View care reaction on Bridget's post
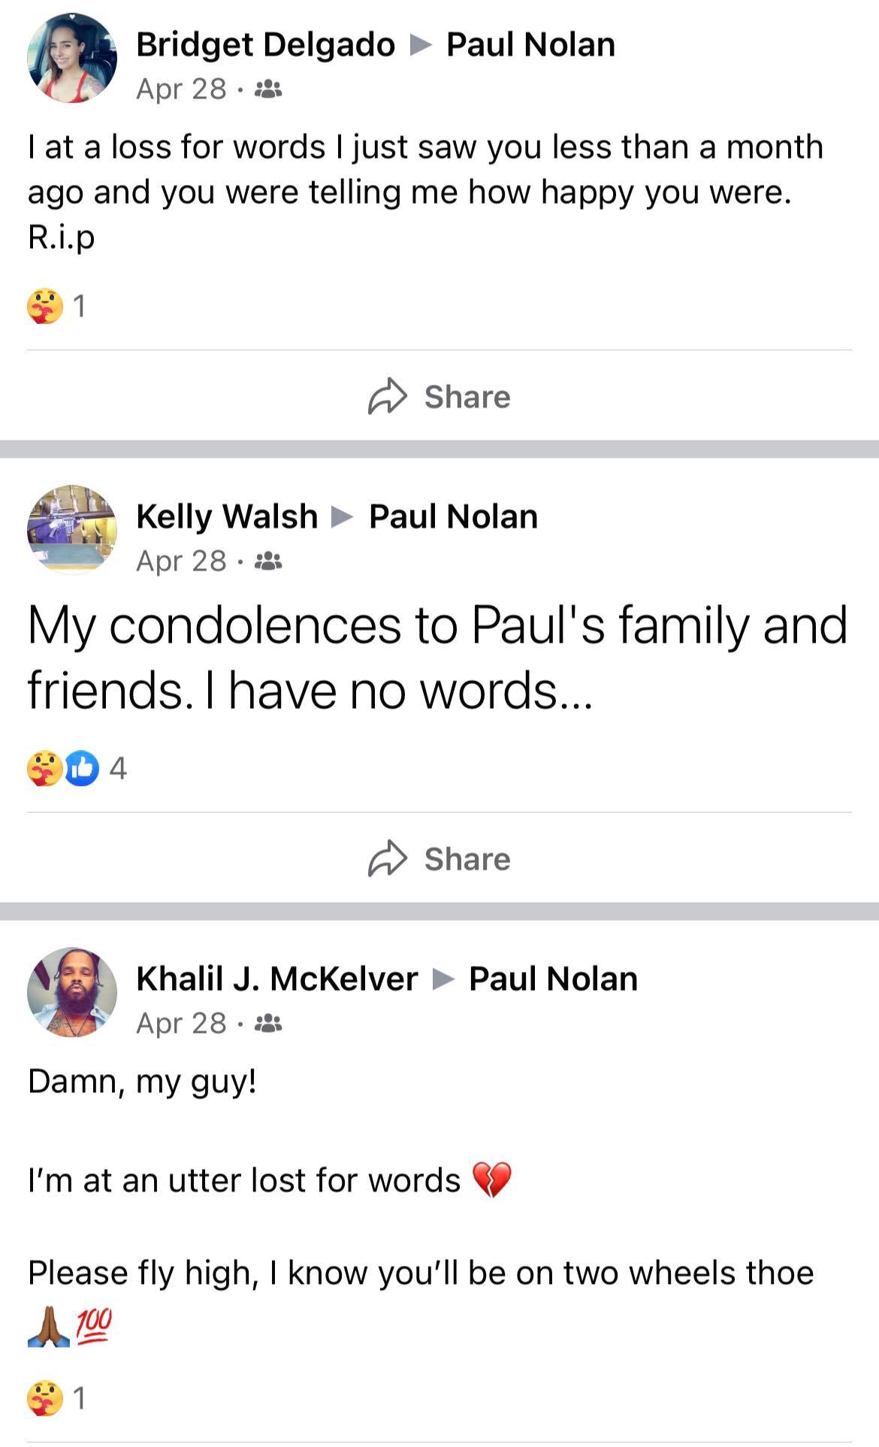This screenshot has width=879, height=1447. [45, 306]
